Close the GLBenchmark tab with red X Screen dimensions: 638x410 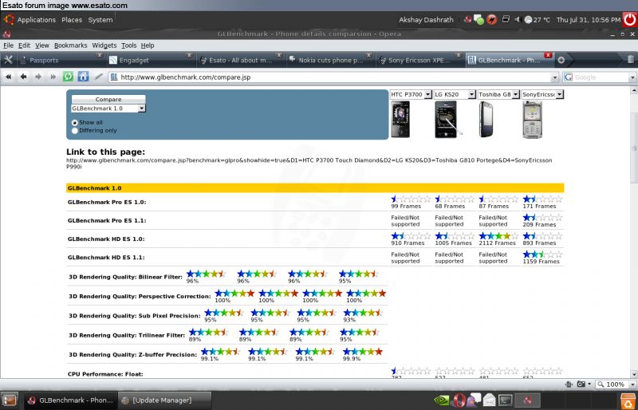[x=548, y=55]
